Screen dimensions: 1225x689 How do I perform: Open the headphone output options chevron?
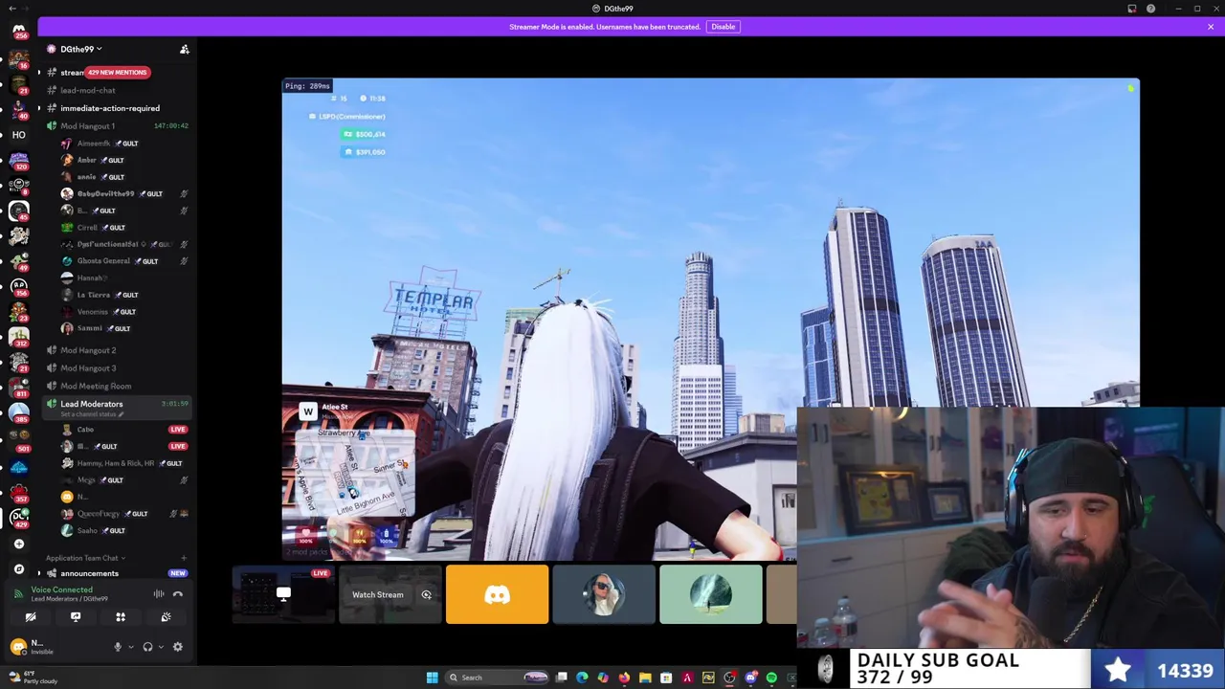[160, 647]
